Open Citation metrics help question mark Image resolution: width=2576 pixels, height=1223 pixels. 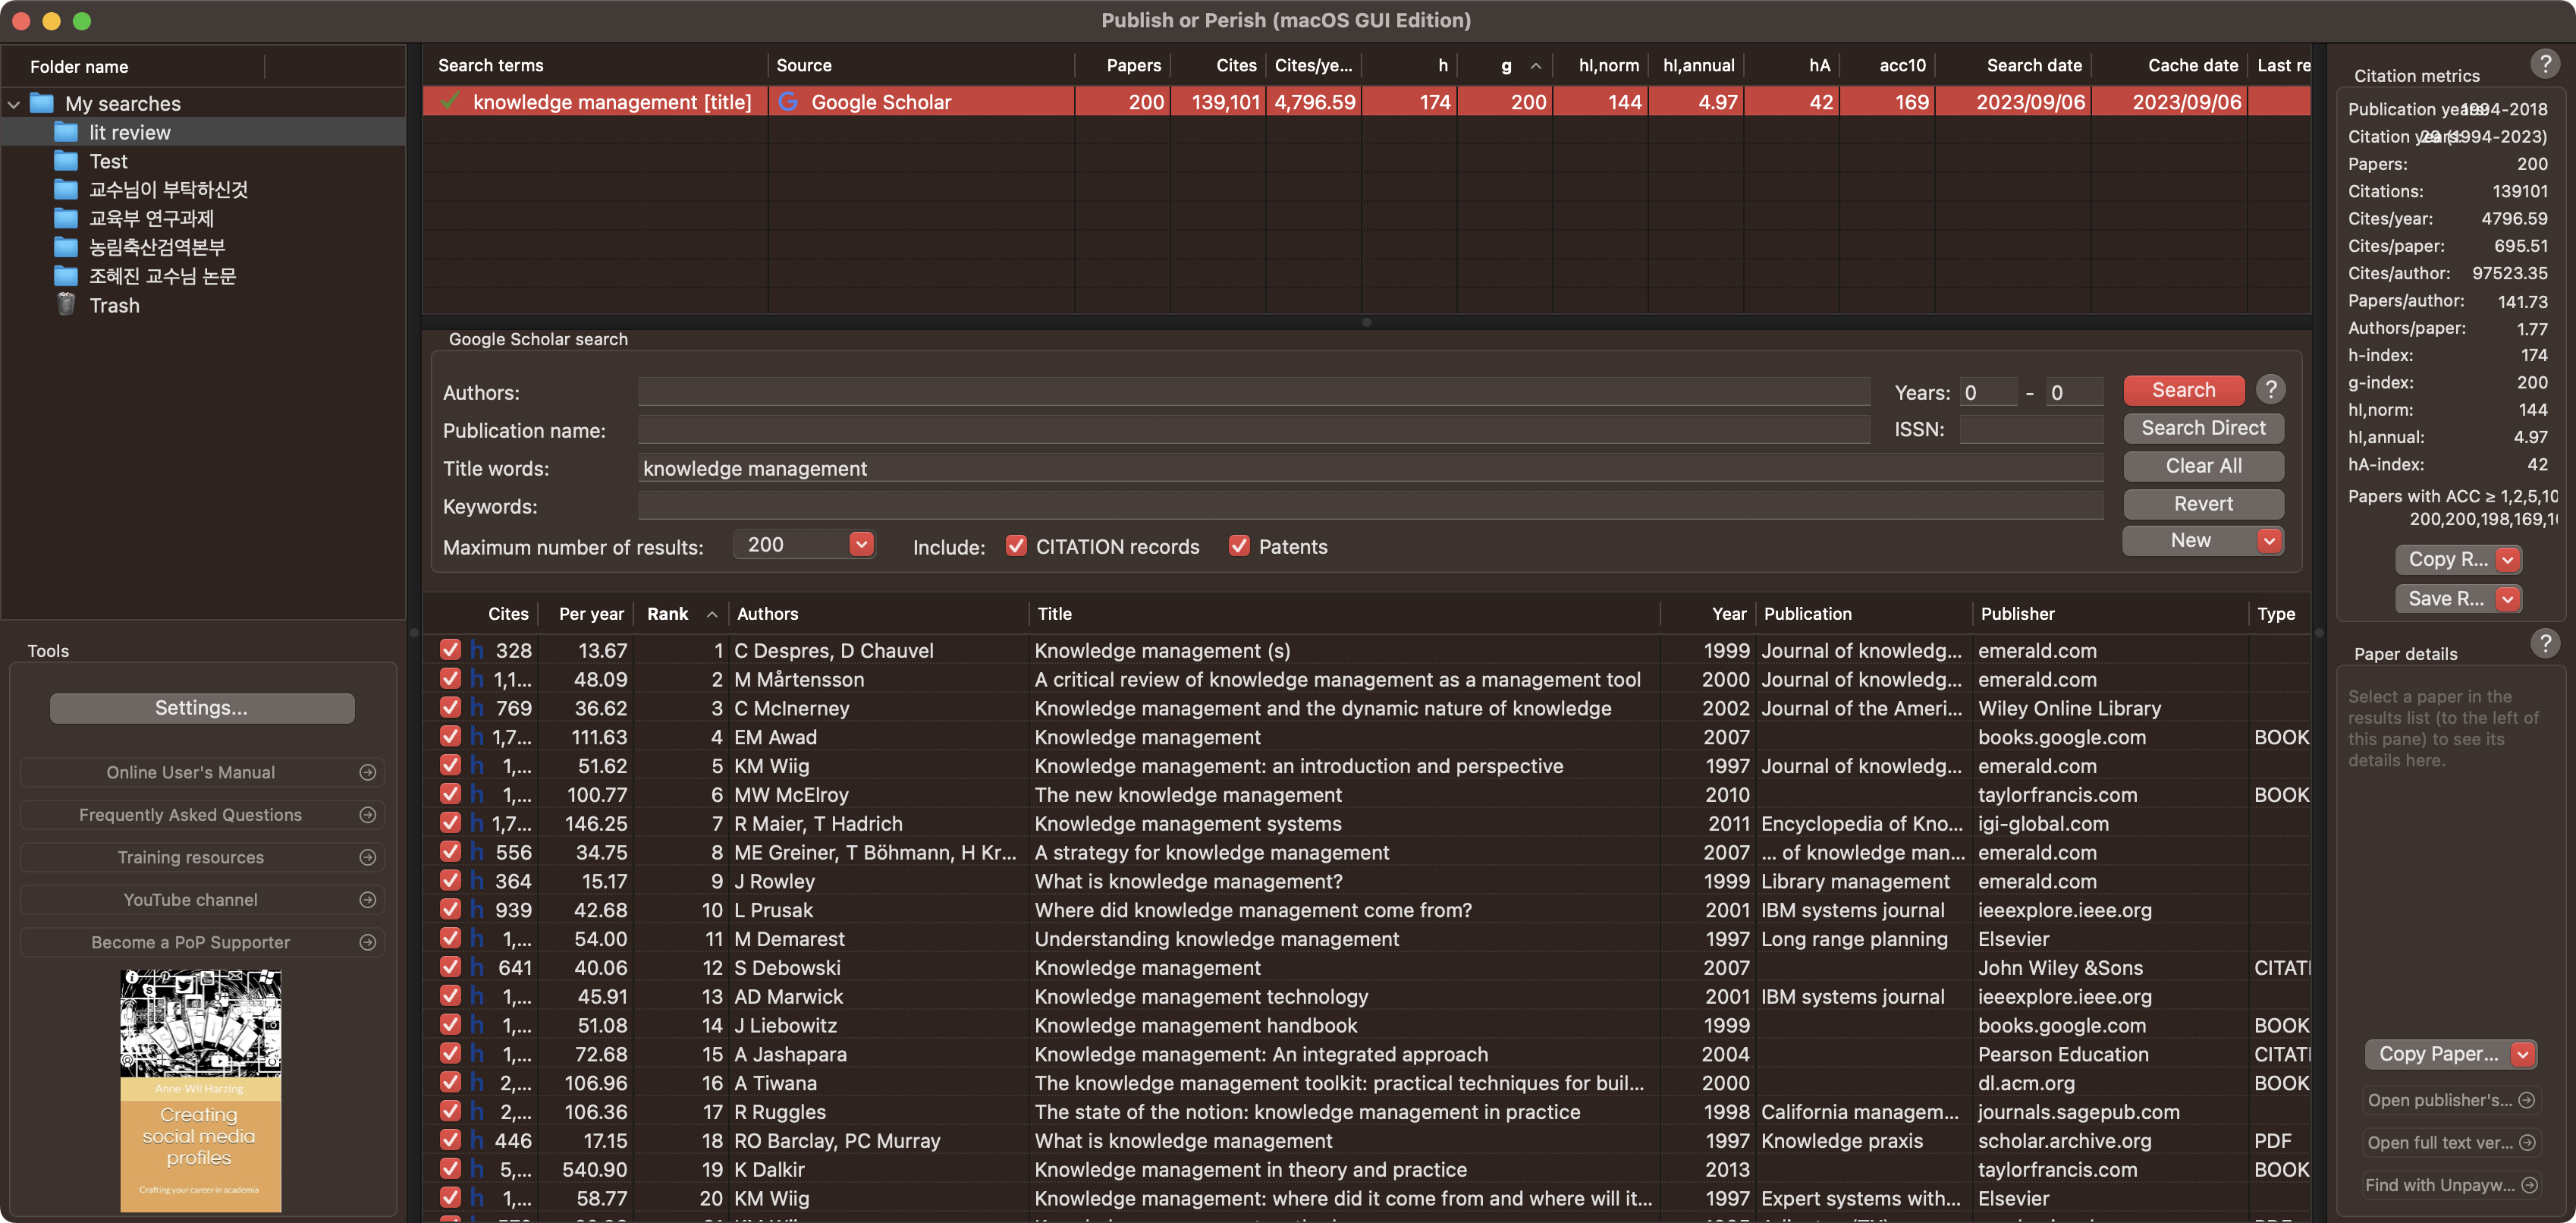point(2545,65)
